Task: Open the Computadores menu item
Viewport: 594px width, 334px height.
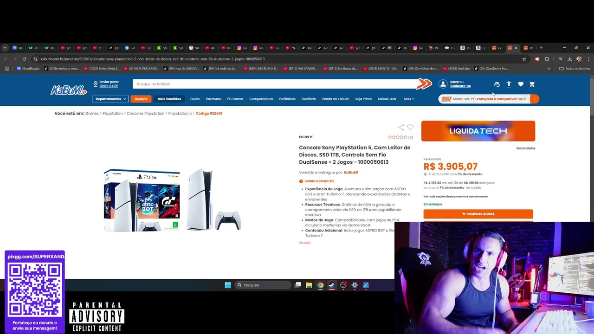Action: (261, 99)
